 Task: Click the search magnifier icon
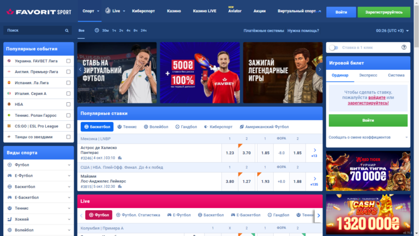(x=67, y=31)
